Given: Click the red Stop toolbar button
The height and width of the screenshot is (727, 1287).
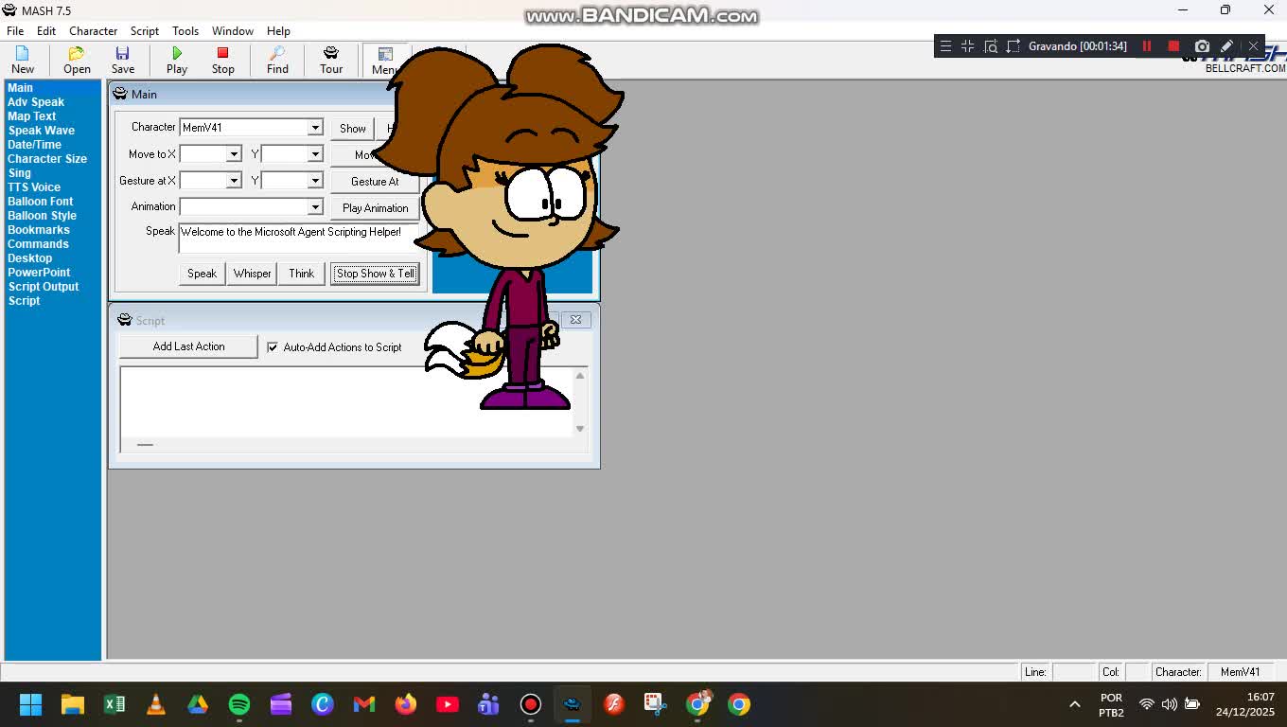Looking at the screenshot, I should click(x=223, y=60).
